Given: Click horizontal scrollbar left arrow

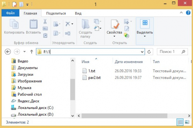Looking at the screenshot, I should click(x=79, y=116).
